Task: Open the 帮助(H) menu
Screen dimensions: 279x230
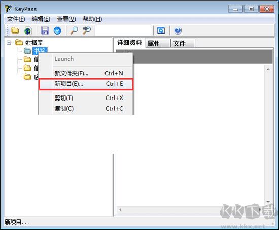Action: tap(92, 19)
